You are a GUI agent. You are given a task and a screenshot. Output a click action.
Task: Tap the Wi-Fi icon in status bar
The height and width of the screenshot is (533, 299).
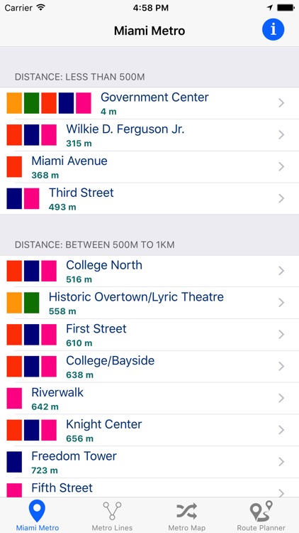point(40,8)
